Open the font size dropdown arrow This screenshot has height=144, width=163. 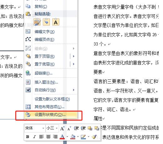57,128
